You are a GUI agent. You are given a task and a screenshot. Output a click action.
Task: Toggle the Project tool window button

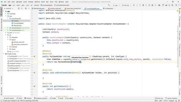(x=1, y=12)
